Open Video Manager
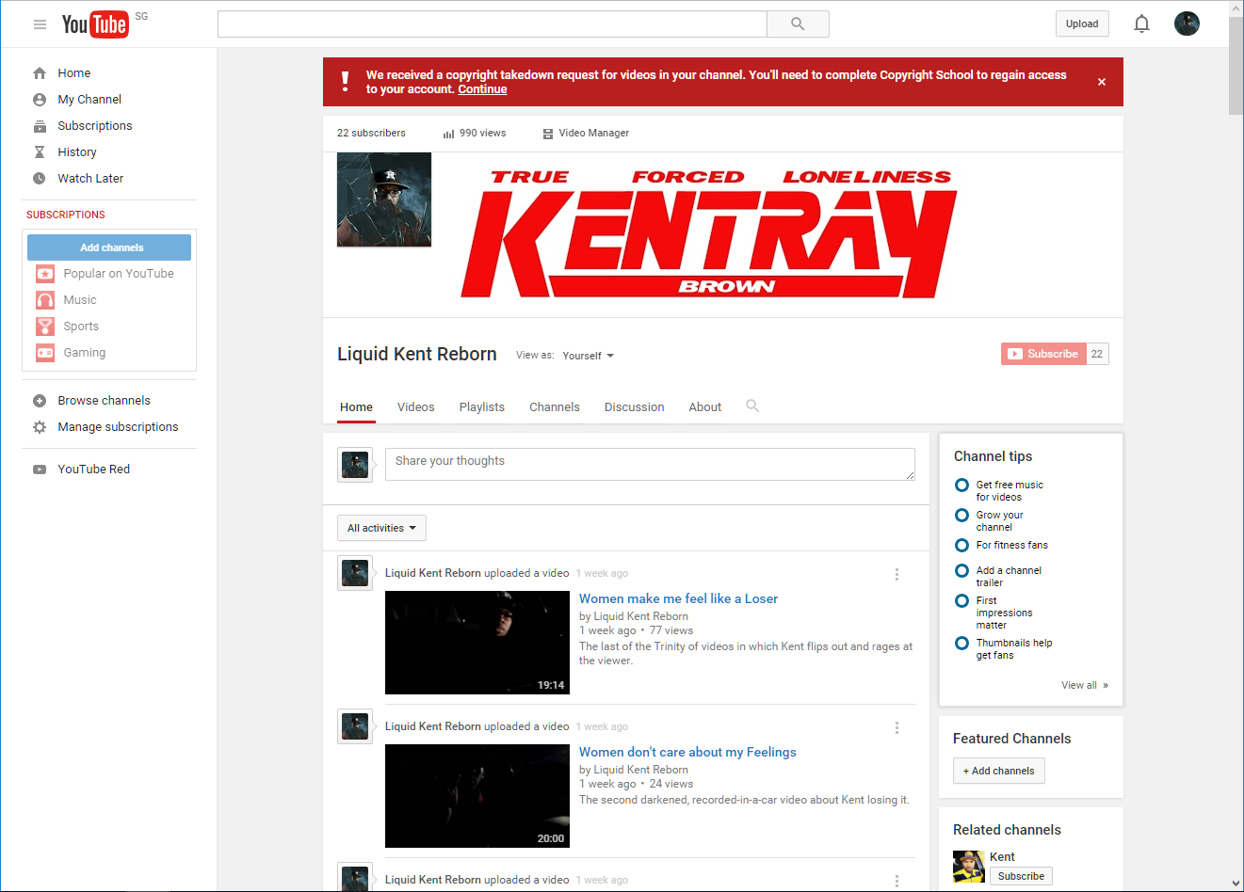Screen dimensions: 1244x892 tap(586, 134)
